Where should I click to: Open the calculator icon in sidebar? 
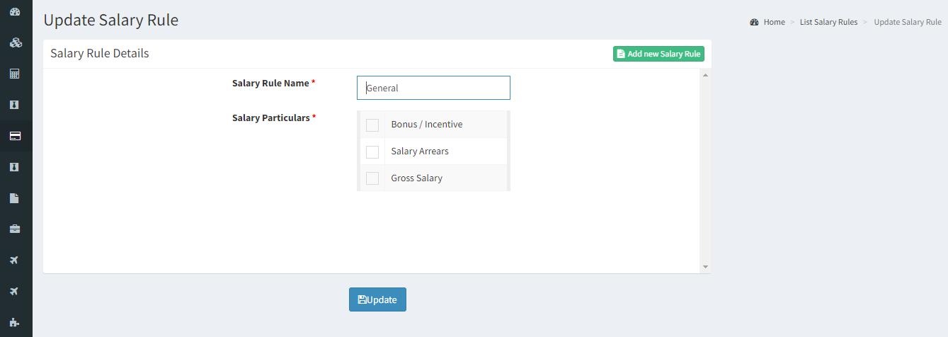(15, 74)
